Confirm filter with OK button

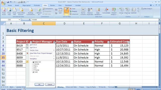pos(39,84)
